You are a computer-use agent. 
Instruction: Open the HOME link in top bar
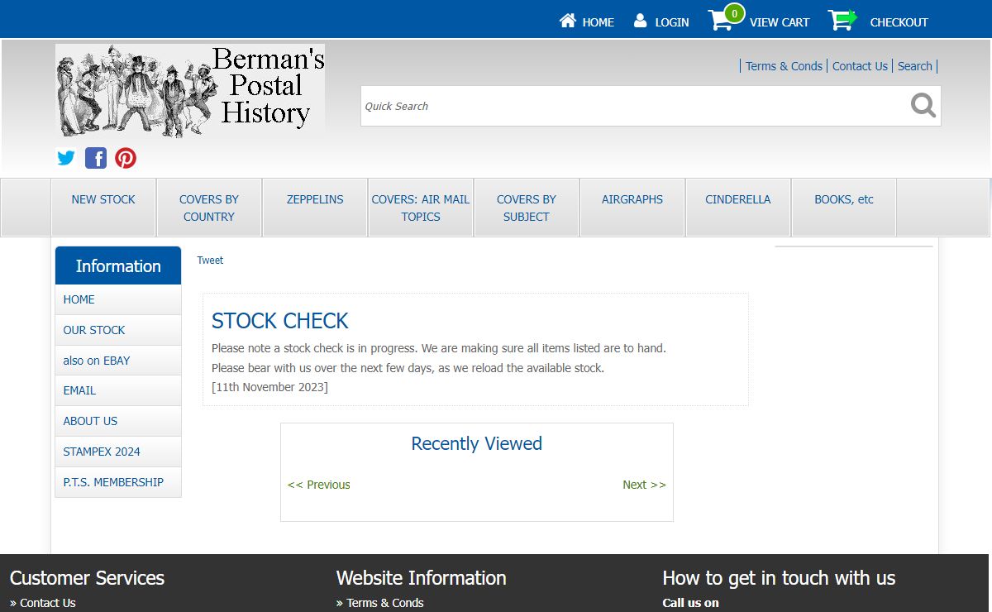click(x=598, y=22)
